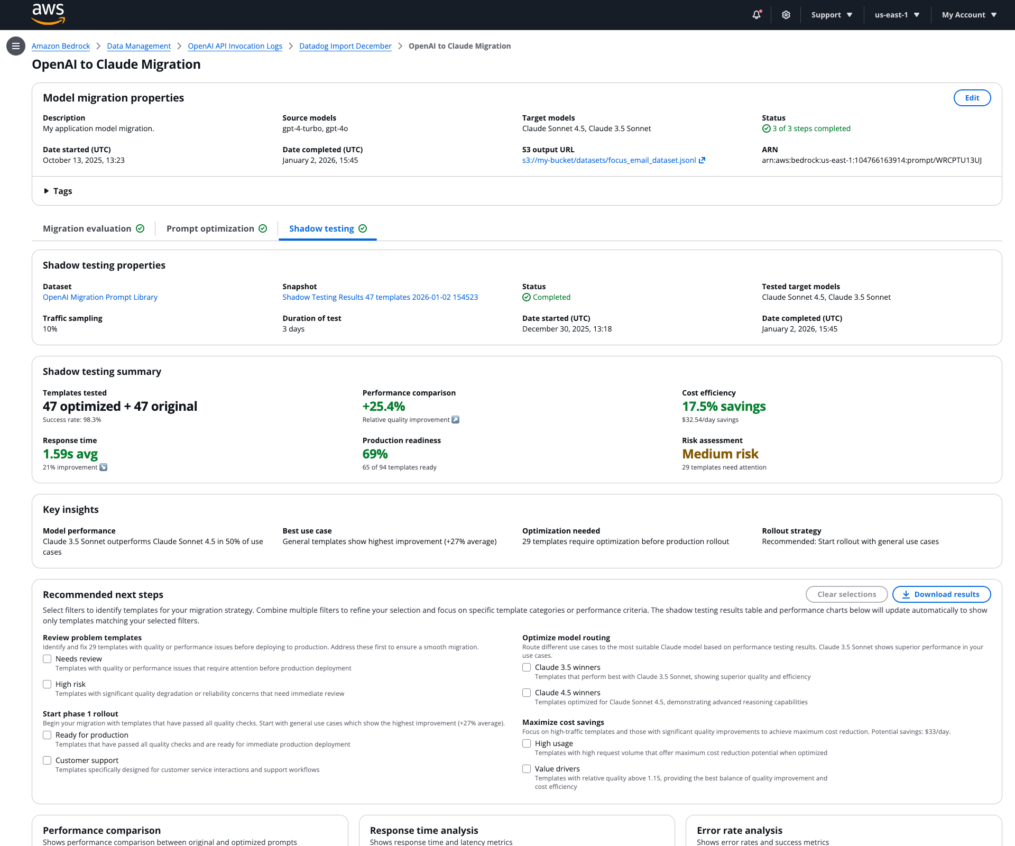Navigate to Data Management breadcrumb

point(139,46)
